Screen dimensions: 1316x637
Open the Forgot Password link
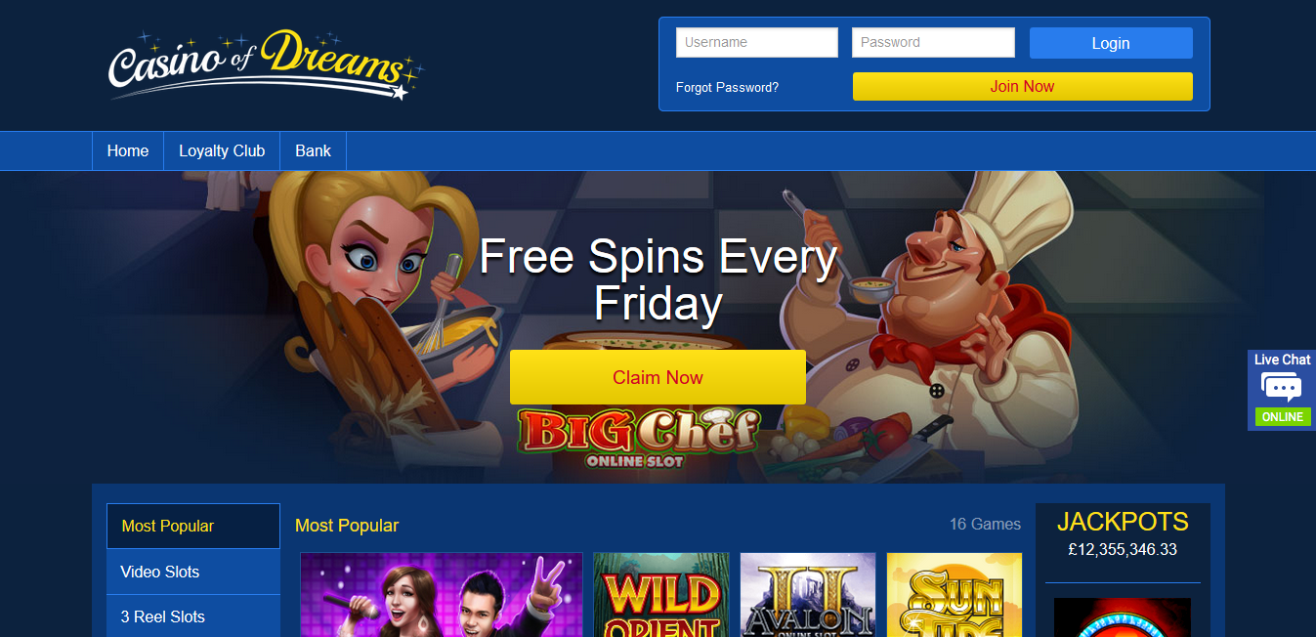[727, 87]
